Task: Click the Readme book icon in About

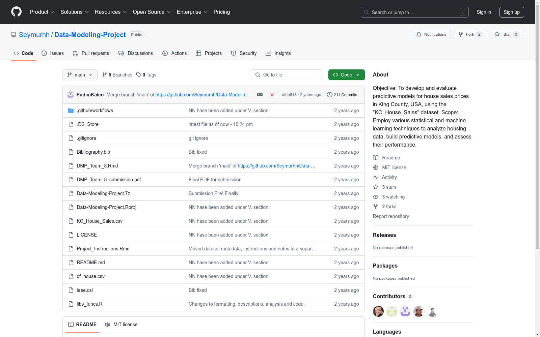Action: click(376, 158)
